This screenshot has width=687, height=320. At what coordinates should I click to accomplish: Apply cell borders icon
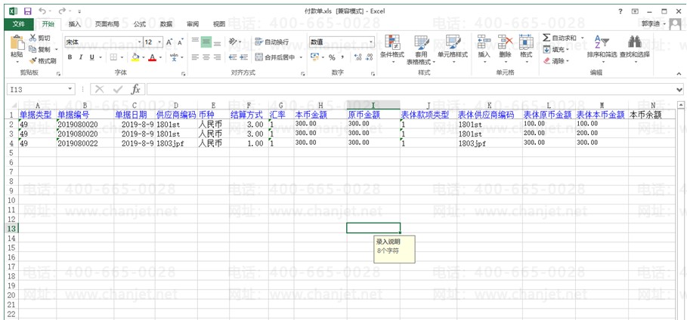113,57
